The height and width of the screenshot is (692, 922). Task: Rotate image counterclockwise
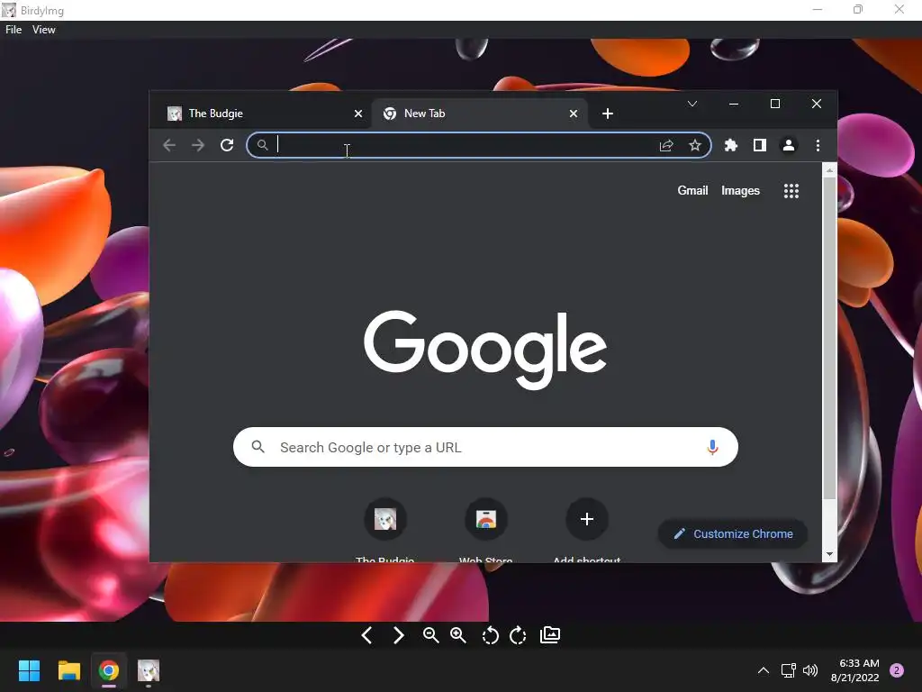[490, 635]
